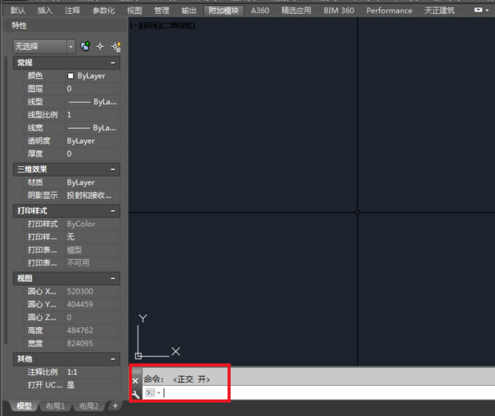
Task: Collapse the 其他 section
Action: [113, 359]
